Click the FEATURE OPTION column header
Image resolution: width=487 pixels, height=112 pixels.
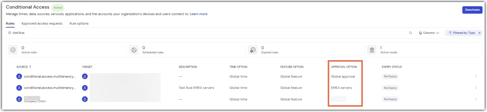coord(292,67)
